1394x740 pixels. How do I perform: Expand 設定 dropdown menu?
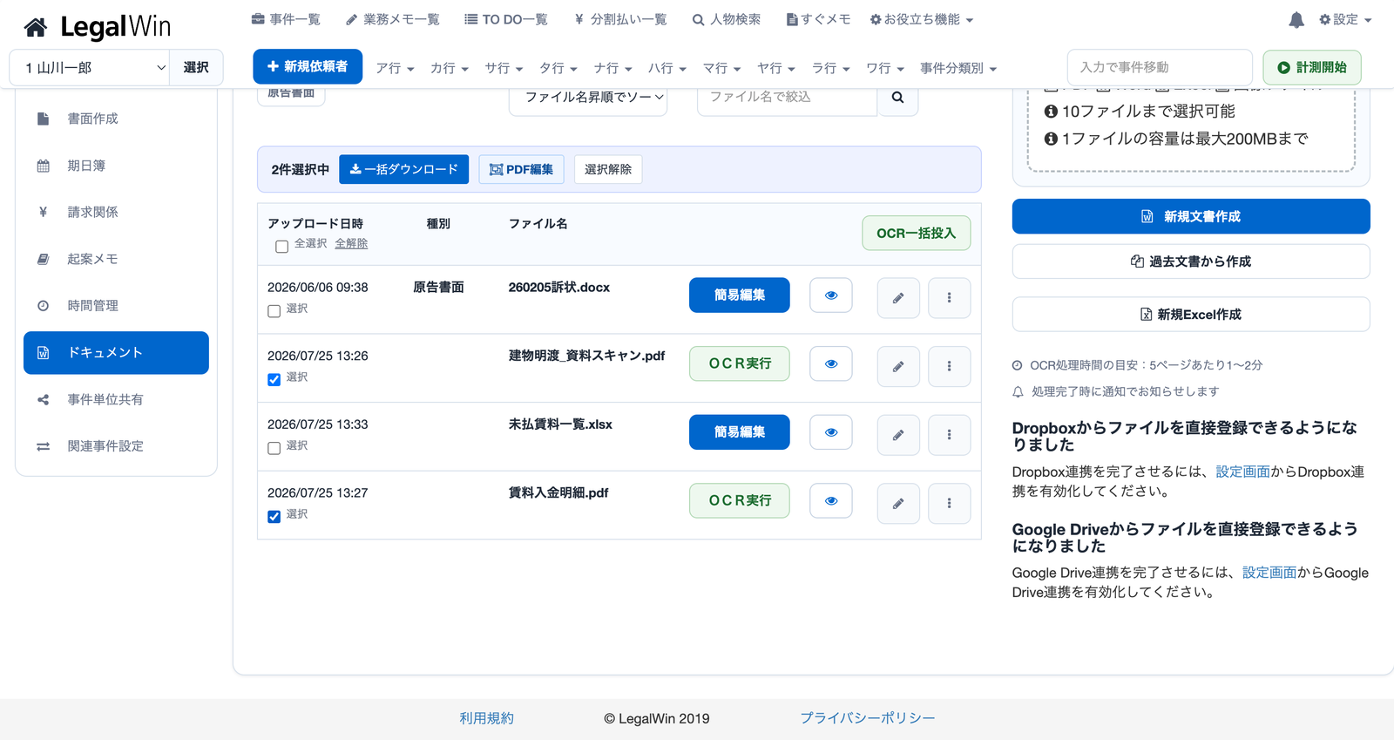click(1345, 19)
